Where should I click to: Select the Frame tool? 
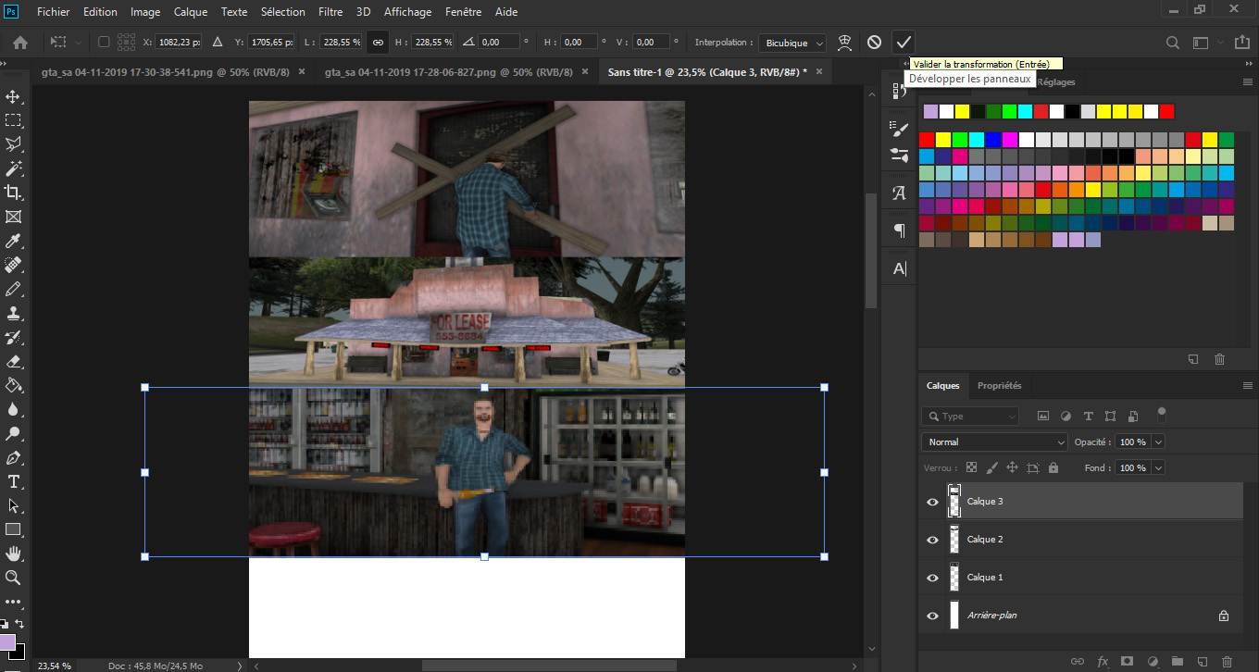(14, 217)
